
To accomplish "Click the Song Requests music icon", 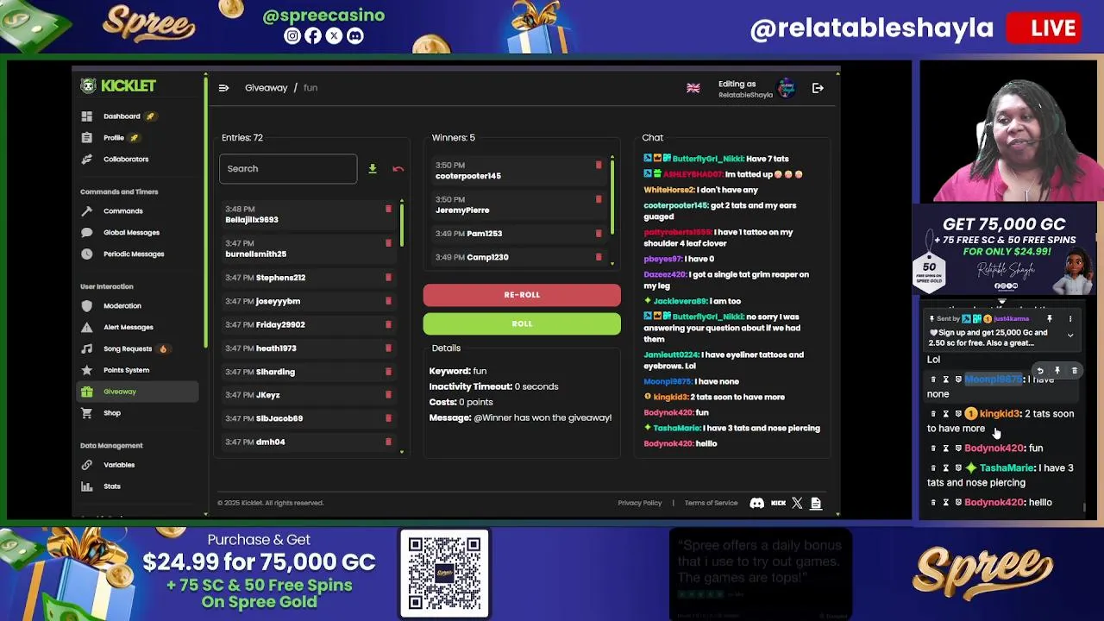I will (86, 349).
